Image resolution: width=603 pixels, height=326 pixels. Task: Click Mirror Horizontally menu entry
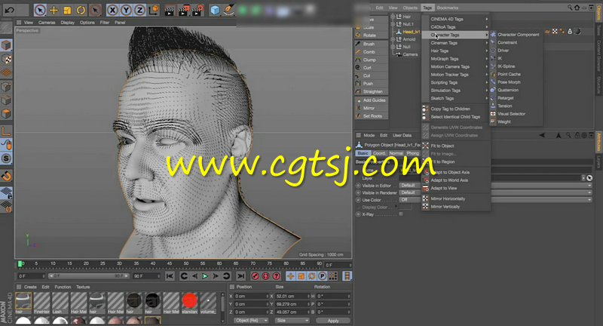456,198
